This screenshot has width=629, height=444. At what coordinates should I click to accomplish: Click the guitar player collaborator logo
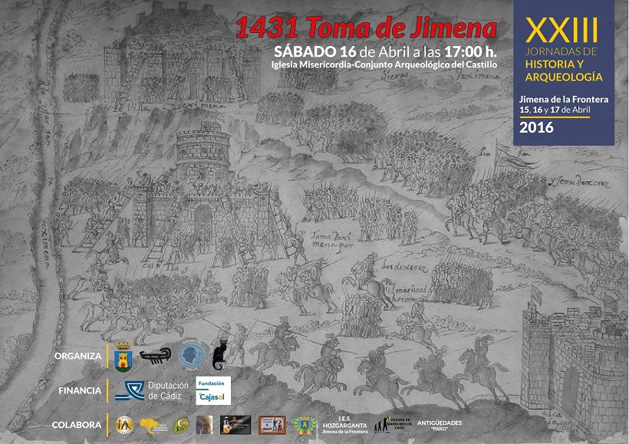[x=235, y=424]
